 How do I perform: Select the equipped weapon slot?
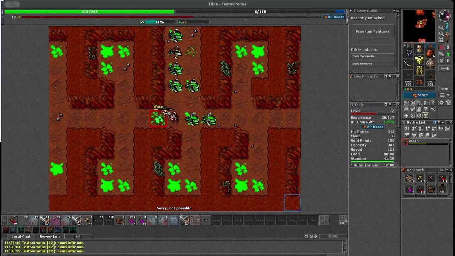pyautogui.click(x=408, y=64)
